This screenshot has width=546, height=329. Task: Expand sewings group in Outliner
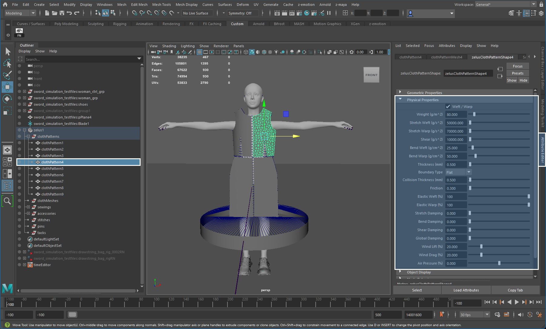28,207
